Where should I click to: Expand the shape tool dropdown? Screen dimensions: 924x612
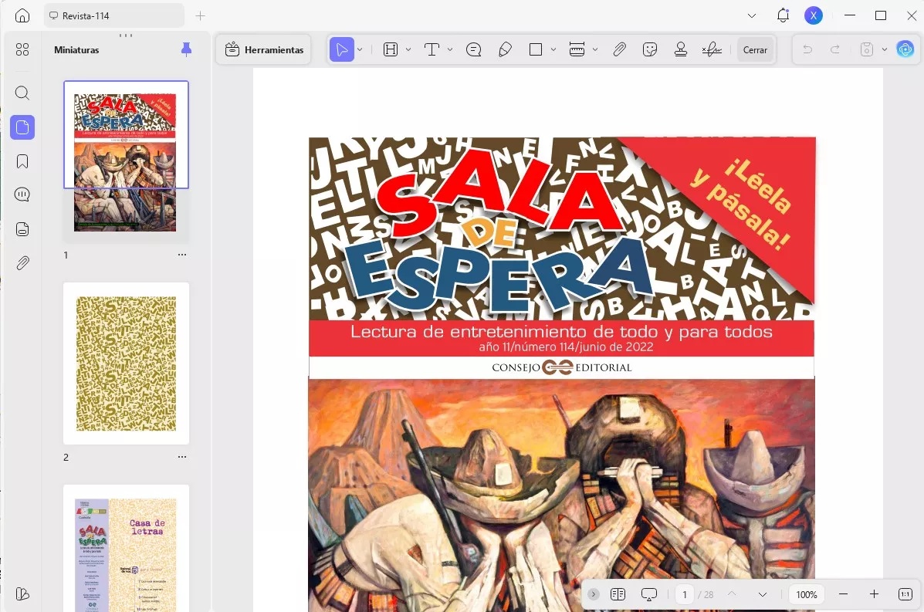coord(553,50)
